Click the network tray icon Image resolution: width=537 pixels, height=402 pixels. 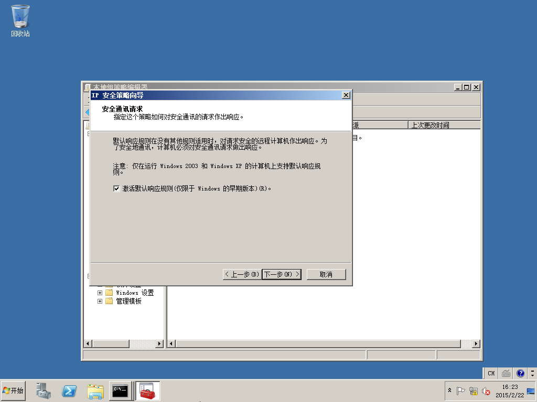click(474, 390)
